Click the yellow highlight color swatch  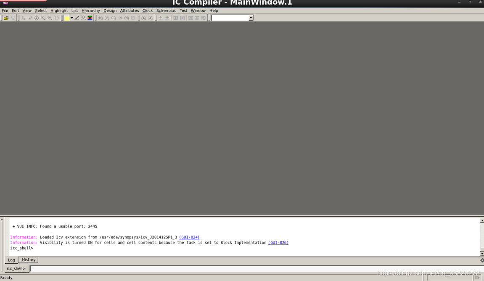67,18
